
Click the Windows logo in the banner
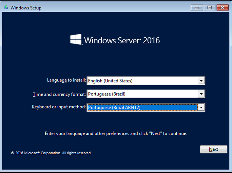click(x=76, y=39)
